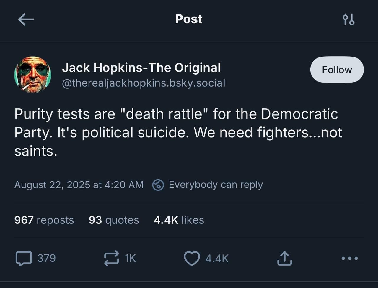
Task: Go back using the left arrow
Action: [26, 20]
